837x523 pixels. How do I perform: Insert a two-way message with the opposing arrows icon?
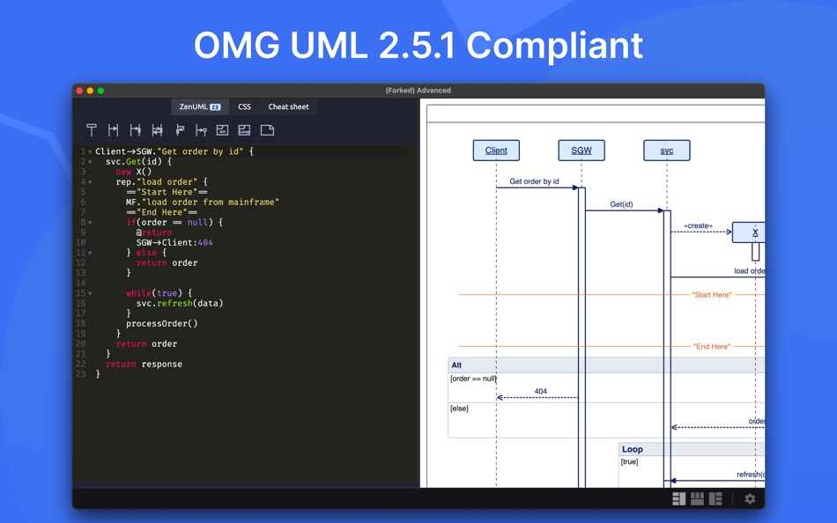point(157,130)
